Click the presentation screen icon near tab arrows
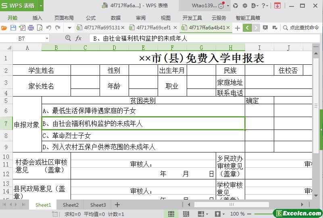The height and width of the screenshot is (218, 323). (265, 28)
